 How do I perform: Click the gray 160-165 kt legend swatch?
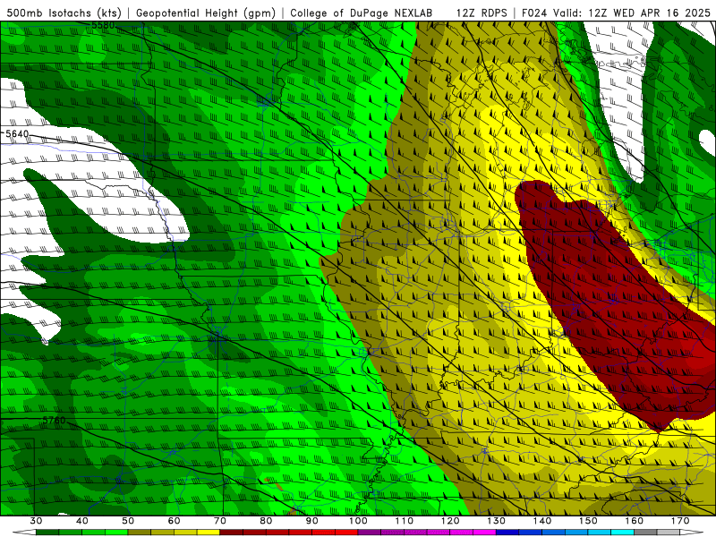pos(645,533)
